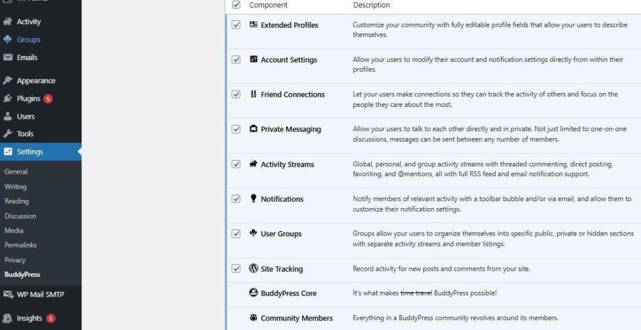Click the User Groups component icon
Screen dimensions: 641x330
click(254, 233)
